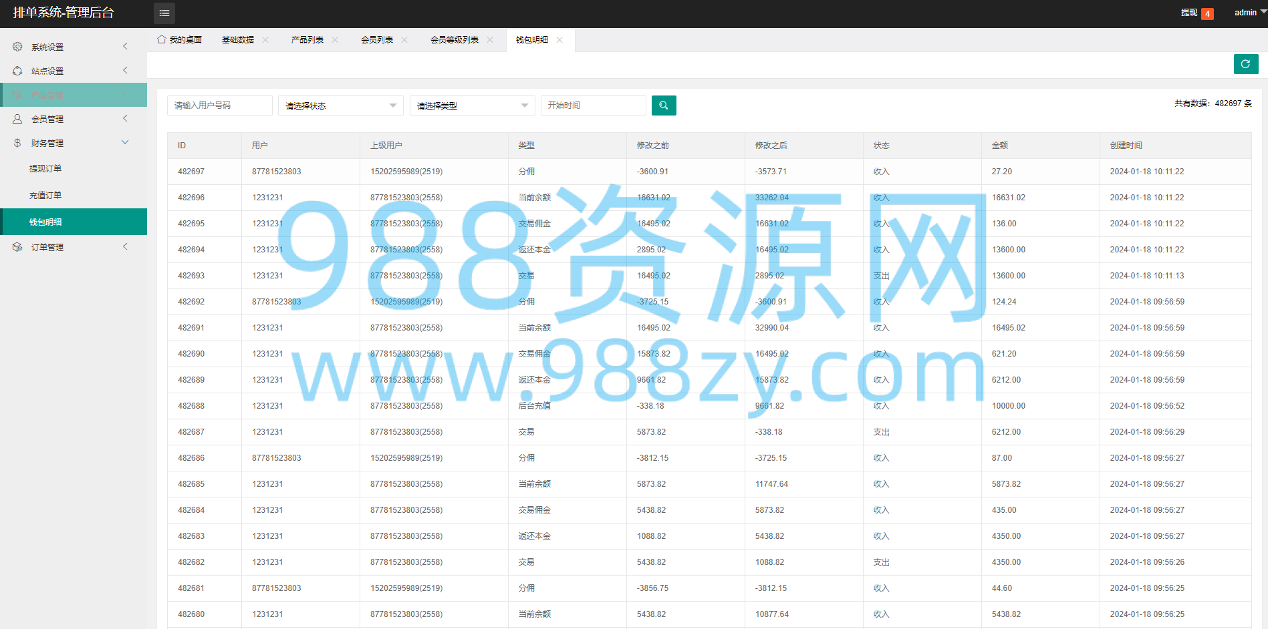1268x629 pixels.
Task: Close the 基础数据 tab
Action: (265, 40)
